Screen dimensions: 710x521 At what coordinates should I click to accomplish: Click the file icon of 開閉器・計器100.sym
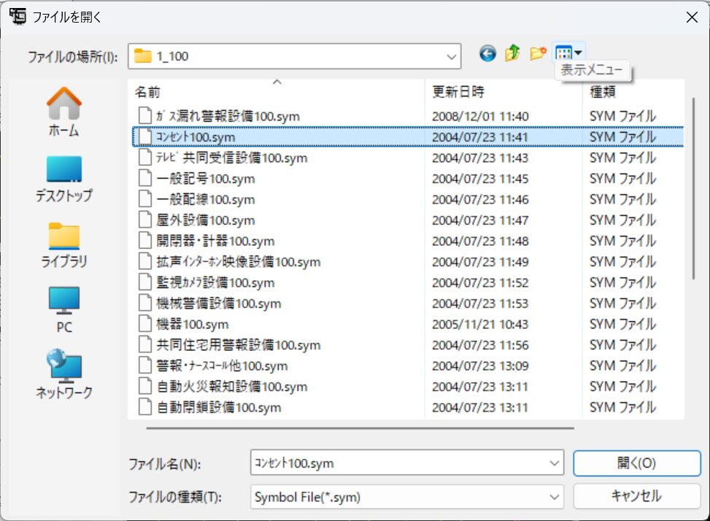pyautogui.click(x=145, y=240)
